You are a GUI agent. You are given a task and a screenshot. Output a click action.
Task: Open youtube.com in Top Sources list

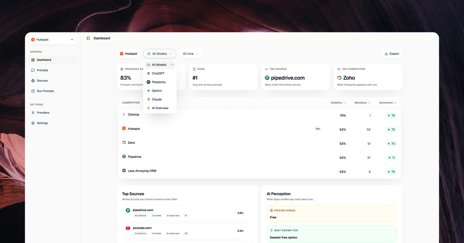pos(187,231)
